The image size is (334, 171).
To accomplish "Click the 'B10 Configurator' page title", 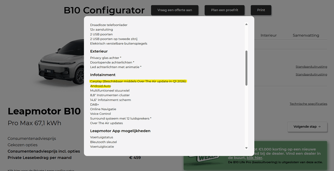I will click(x=104, y=10).
